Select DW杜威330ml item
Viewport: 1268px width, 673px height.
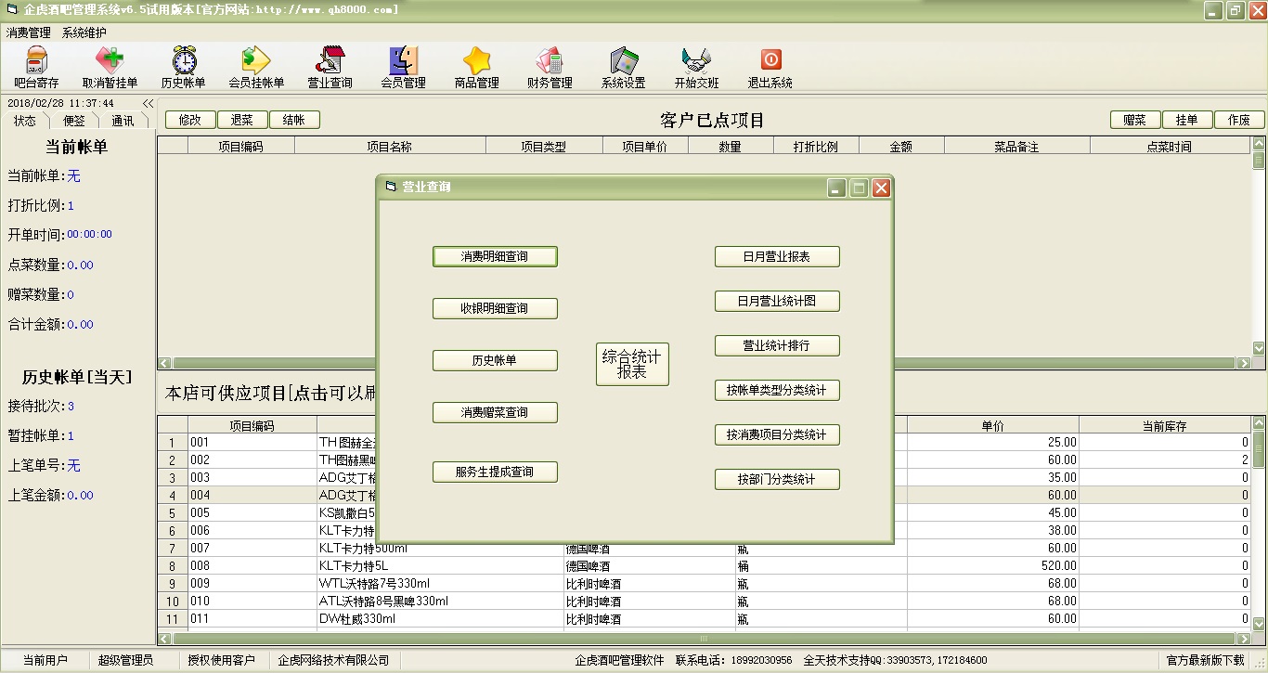440,618
